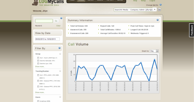
Task: Click Average Call Duration: 00:02:10 text
Action: point(113,33)
